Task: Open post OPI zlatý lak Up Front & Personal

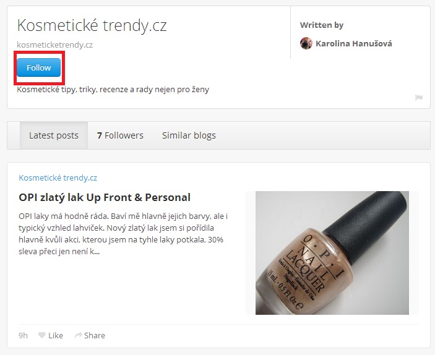Action: point(105,197)
